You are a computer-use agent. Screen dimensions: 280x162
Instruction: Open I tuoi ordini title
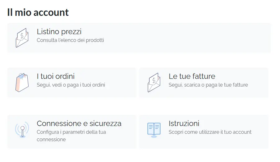56,76
